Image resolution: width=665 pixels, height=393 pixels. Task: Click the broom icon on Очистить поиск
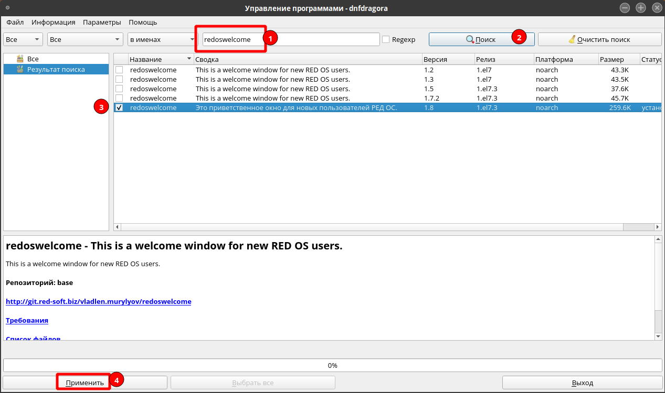572,39
